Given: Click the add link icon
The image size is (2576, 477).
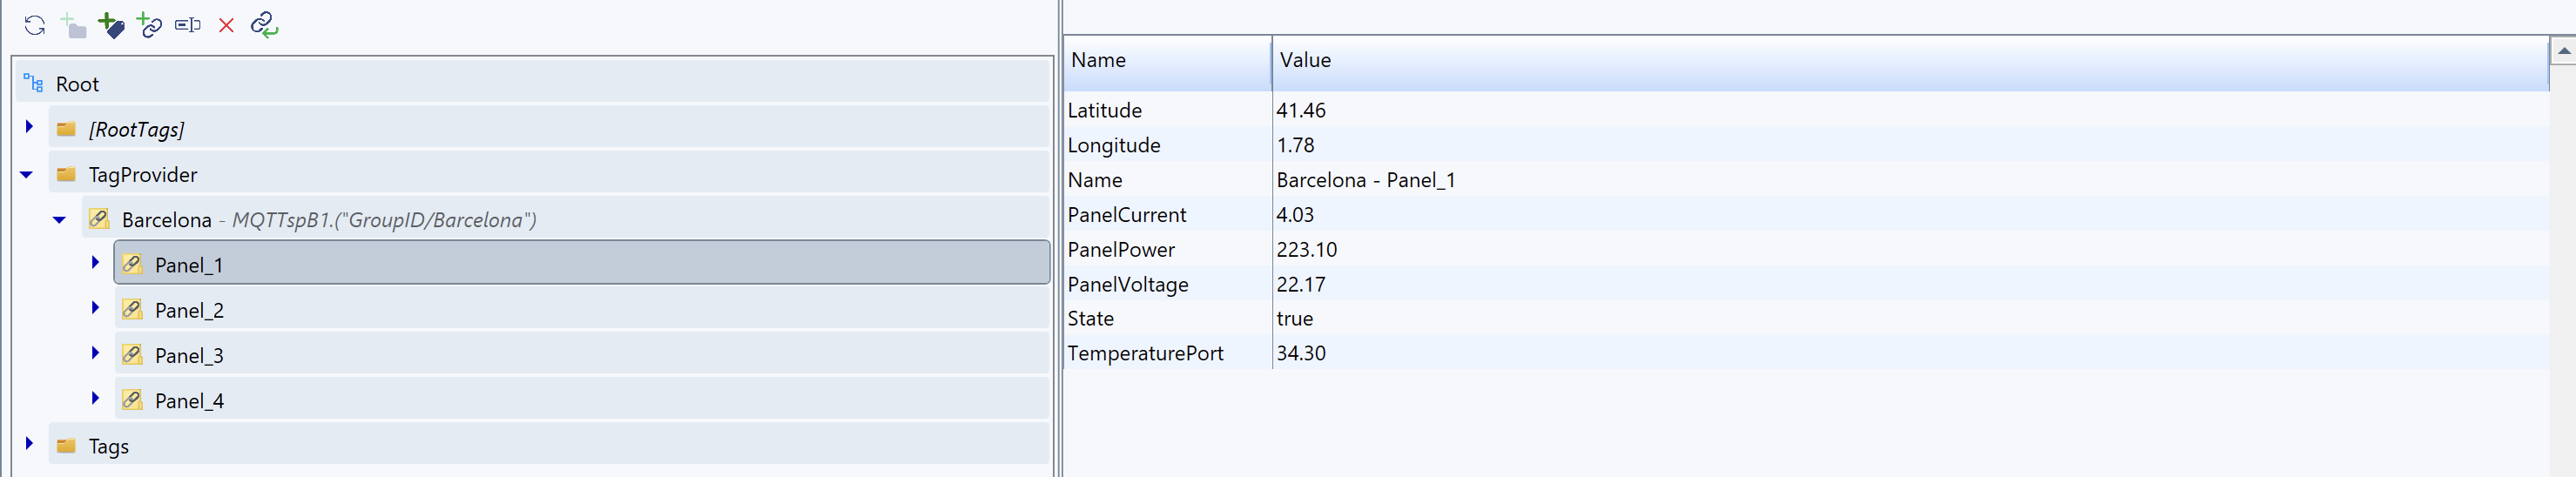Looking at the screenshot, I should [x=149, y=25].
